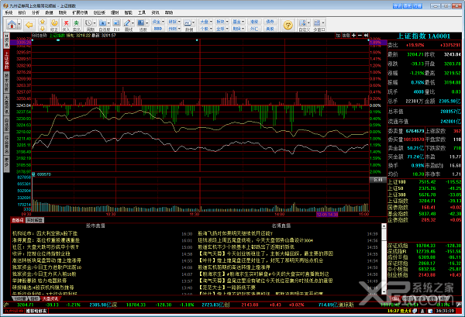Viewport: 465px width, 317px height.
Task: Click the gray 返回 button below the price chart
Action: pyautogui.click(x=377, y=180)
